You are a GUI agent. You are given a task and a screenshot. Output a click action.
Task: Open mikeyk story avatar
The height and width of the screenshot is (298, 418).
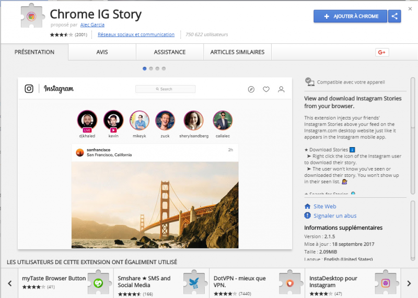140,121
